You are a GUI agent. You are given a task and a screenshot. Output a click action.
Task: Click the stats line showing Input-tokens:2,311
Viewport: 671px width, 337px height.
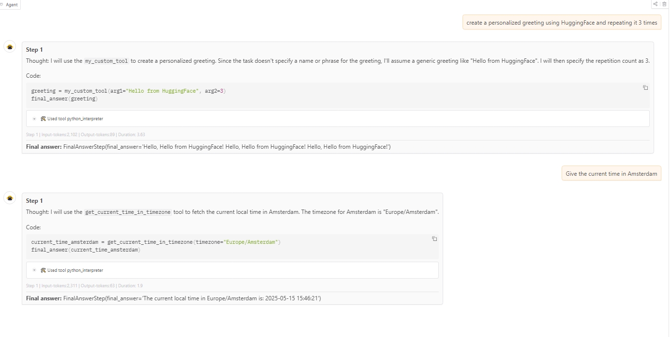click(x=84, y=286)
